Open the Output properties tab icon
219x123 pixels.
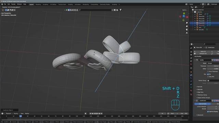point(191,55)
